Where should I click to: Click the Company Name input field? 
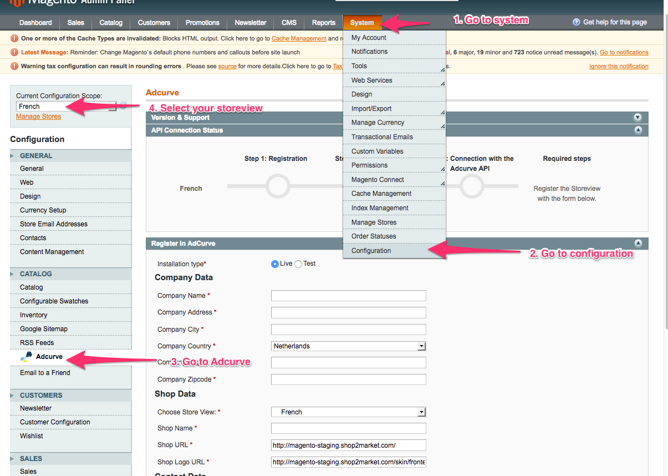[x=348, y=296]
